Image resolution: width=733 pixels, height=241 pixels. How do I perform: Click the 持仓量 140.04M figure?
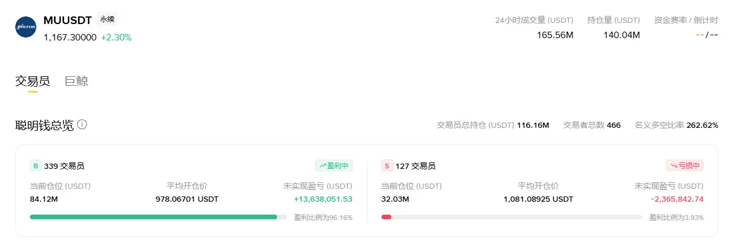pos(622,35)
